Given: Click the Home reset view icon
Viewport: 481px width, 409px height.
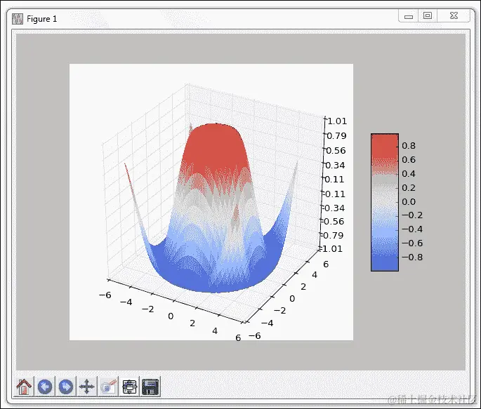Looking at the screenshot, I should click(24, 387).
